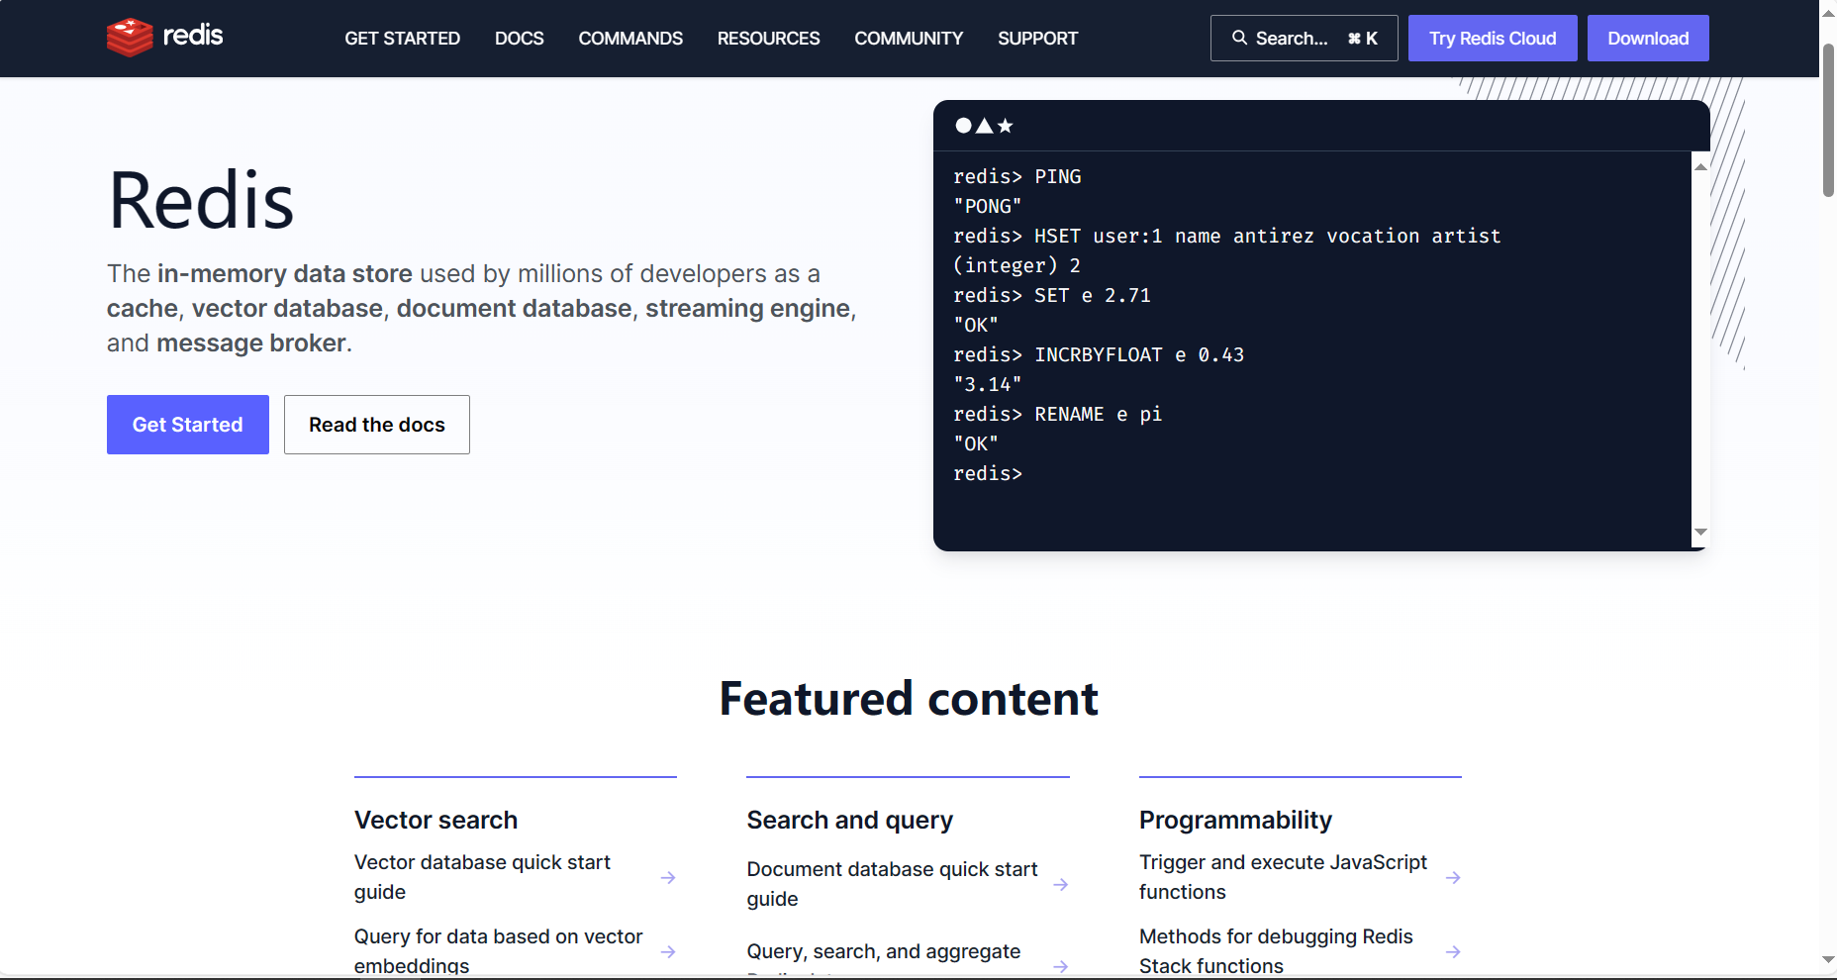Click arrow next to Document database quick start guide

click(x=1061, y=885)
